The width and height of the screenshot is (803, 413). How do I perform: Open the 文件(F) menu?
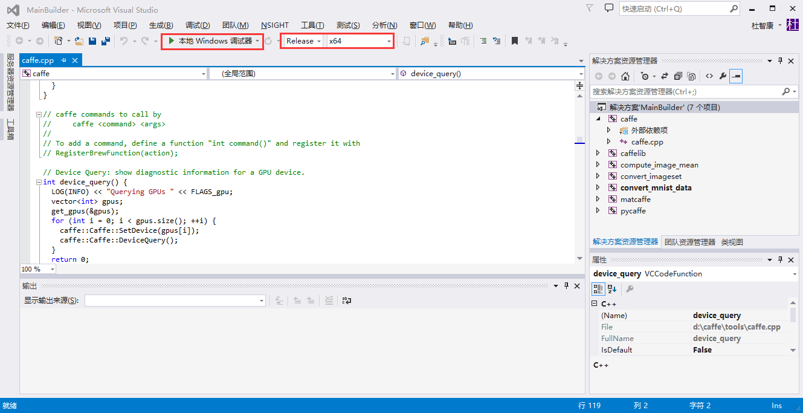[18, 25]
